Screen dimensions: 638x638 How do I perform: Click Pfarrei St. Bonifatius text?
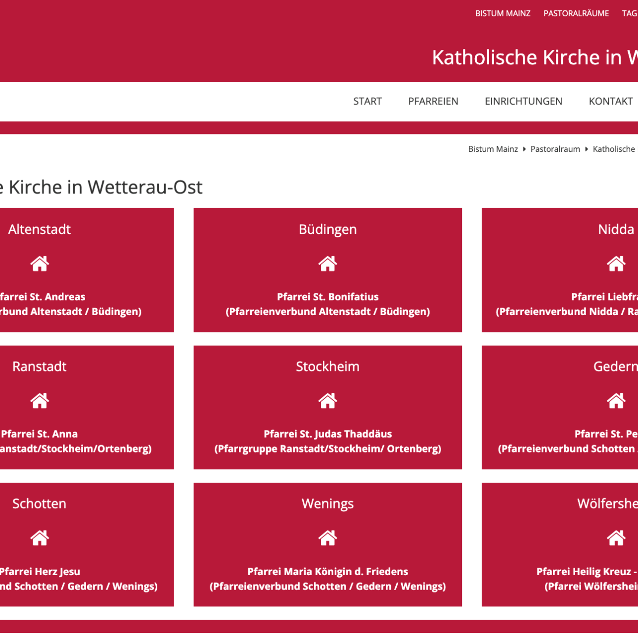(327, 297)
